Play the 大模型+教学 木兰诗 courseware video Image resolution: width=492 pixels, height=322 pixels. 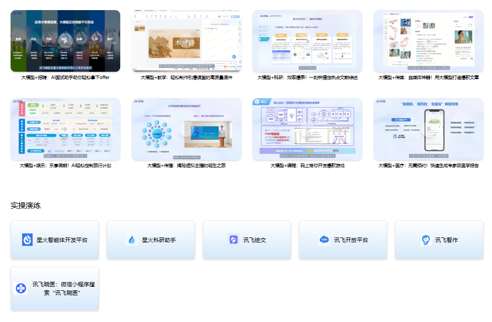(186, 41)
